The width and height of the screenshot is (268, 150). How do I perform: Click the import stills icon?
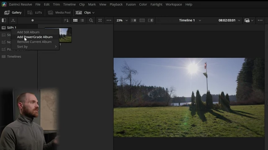[13, 20]
